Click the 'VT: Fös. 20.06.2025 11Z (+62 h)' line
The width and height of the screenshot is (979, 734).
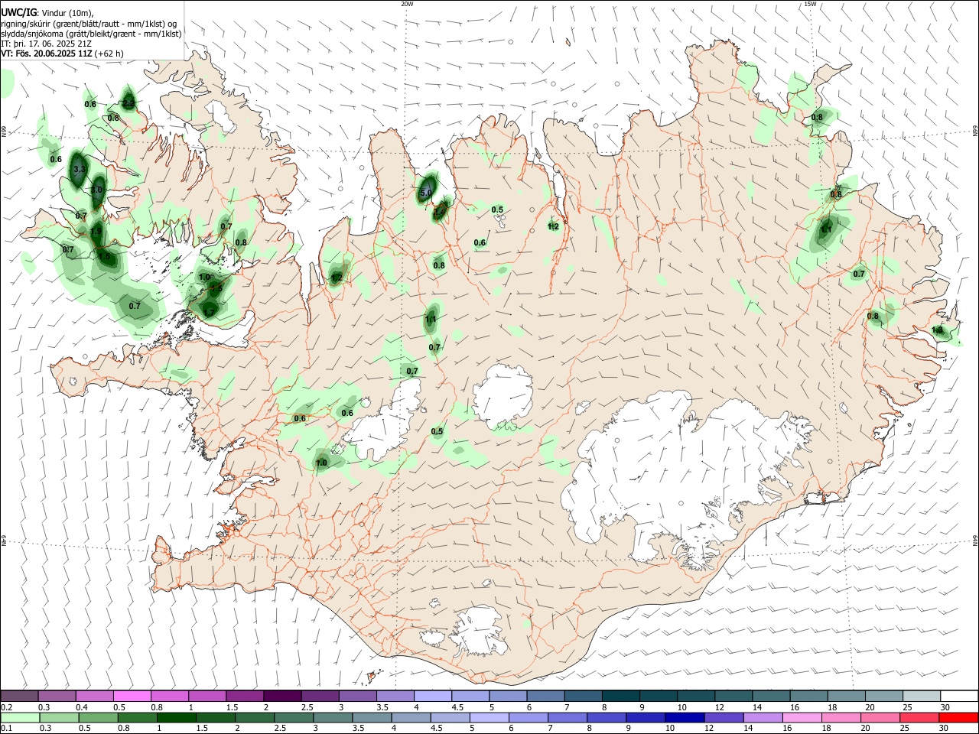62,54
